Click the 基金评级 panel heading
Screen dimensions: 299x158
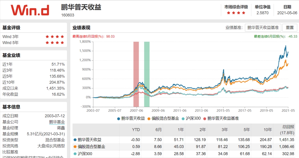[11, 28]
